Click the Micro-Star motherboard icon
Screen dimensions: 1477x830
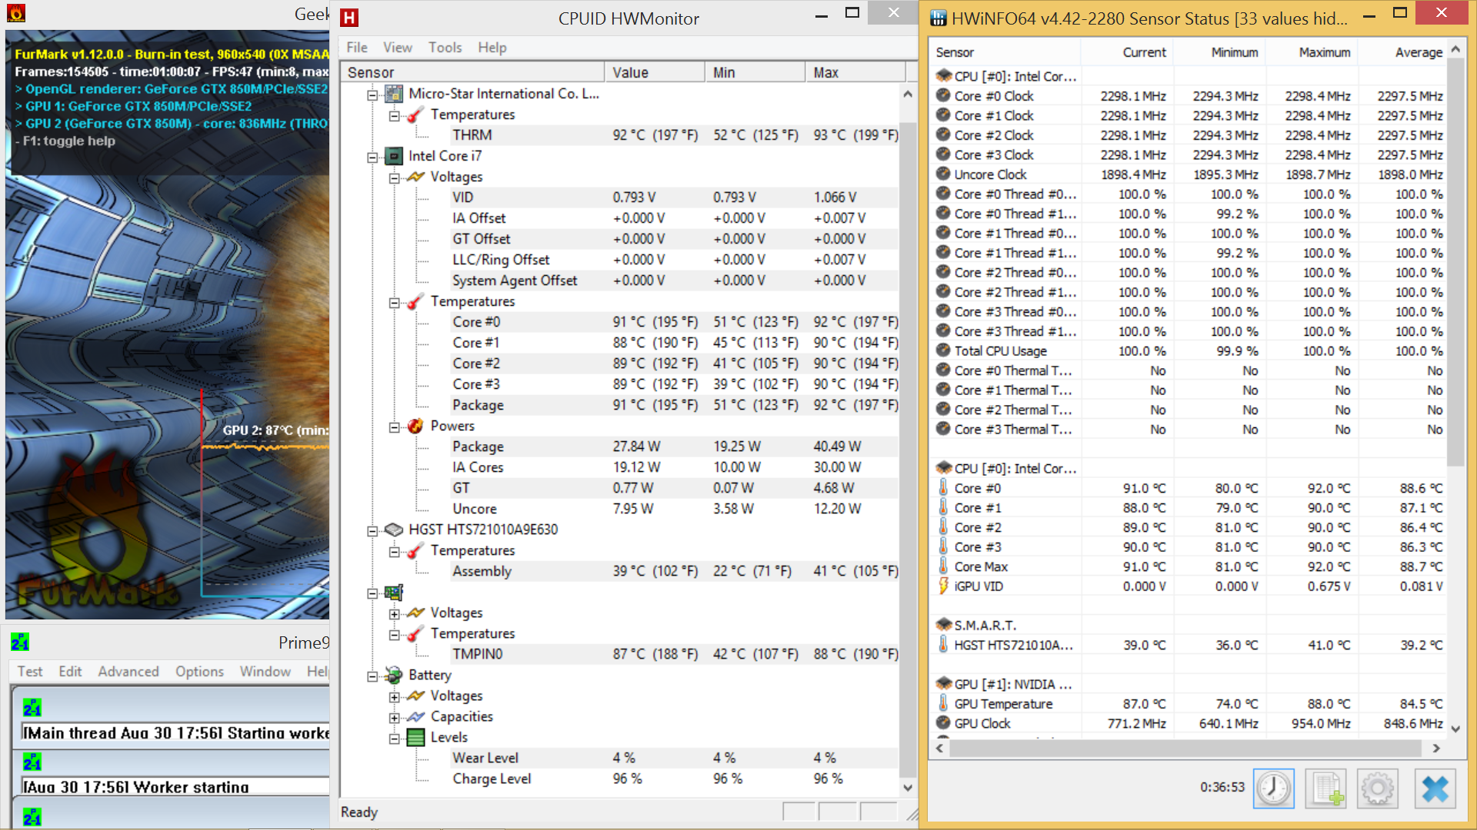pyautogui.click(x=393, y=94)
